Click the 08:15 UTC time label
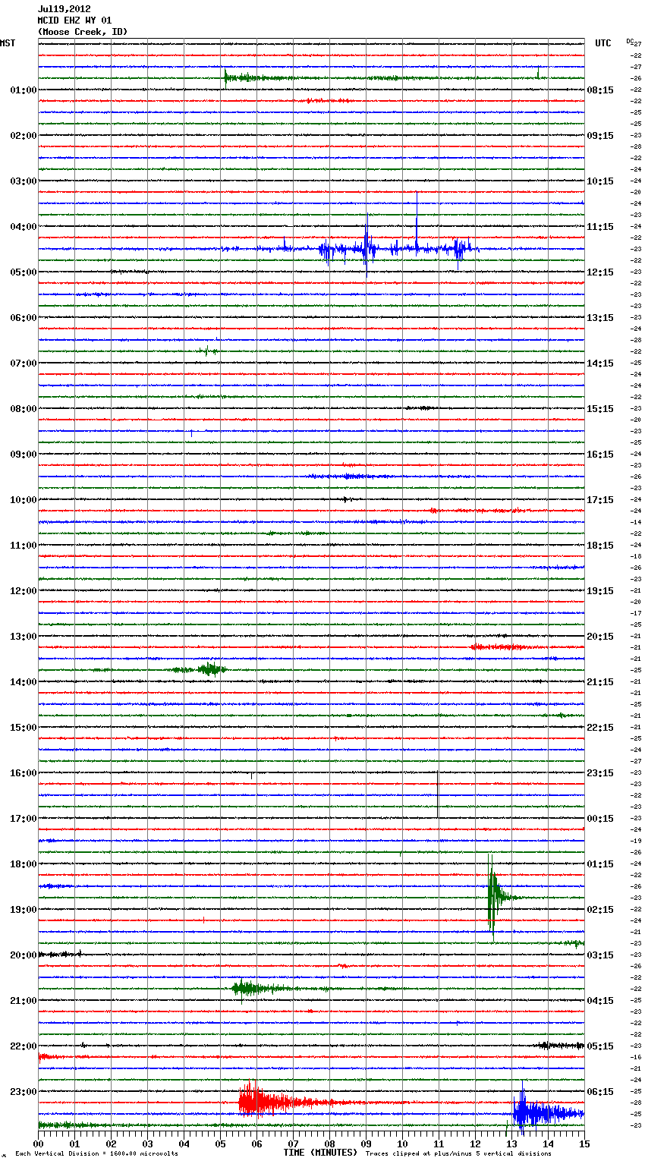This screenshot has height=1164, width=645. tap(600, 90)
